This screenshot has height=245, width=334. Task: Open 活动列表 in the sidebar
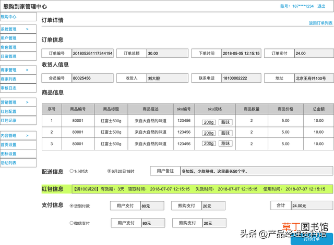tap(18, 163)
